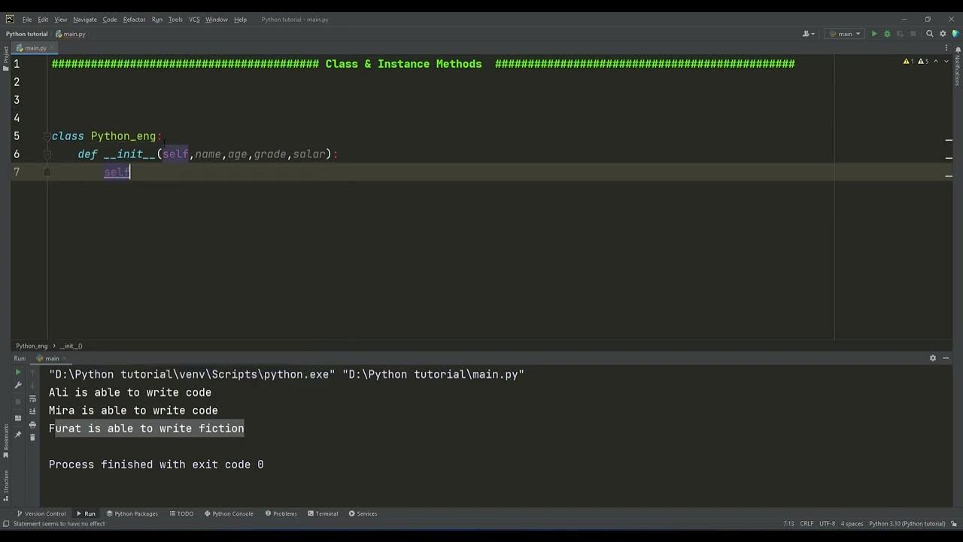Open the main run configuration dropdown
963x542 pixels.
coord(845,34)
